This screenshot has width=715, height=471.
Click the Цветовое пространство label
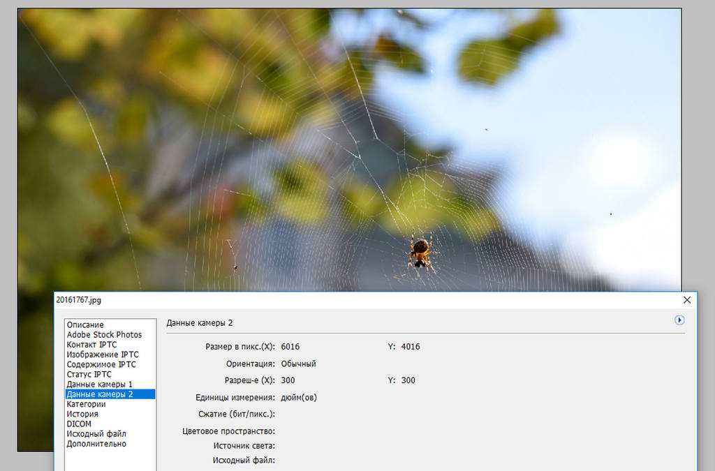pos(229,431)
